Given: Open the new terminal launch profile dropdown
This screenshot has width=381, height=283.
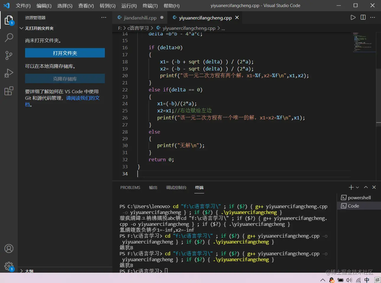Looking at the screenshot, I should point(357,187).
